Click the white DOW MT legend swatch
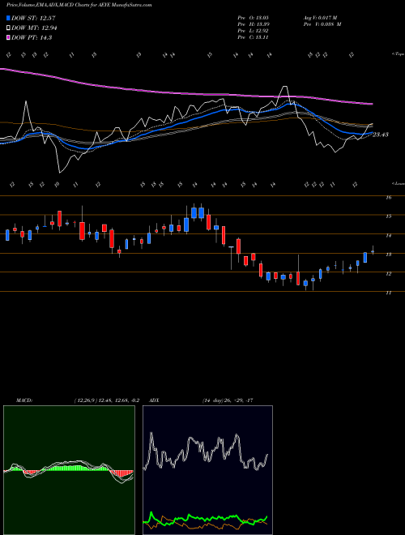This screenshot has height=535, width=405. pos(9,28)
